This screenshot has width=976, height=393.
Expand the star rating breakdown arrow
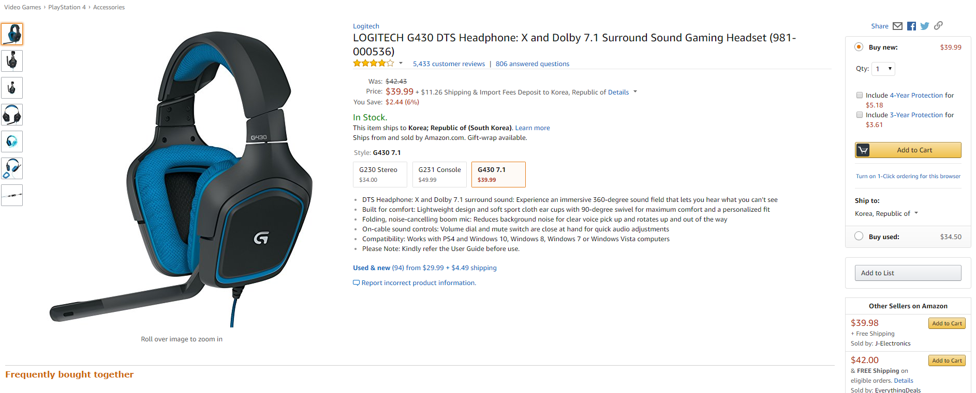401,64
